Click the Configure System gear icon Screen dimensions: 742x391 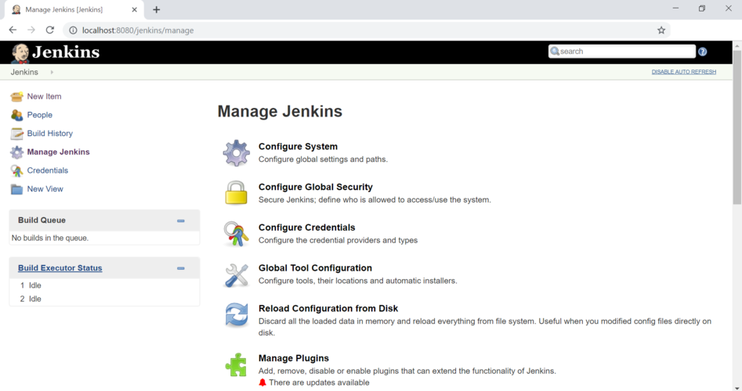236,153
